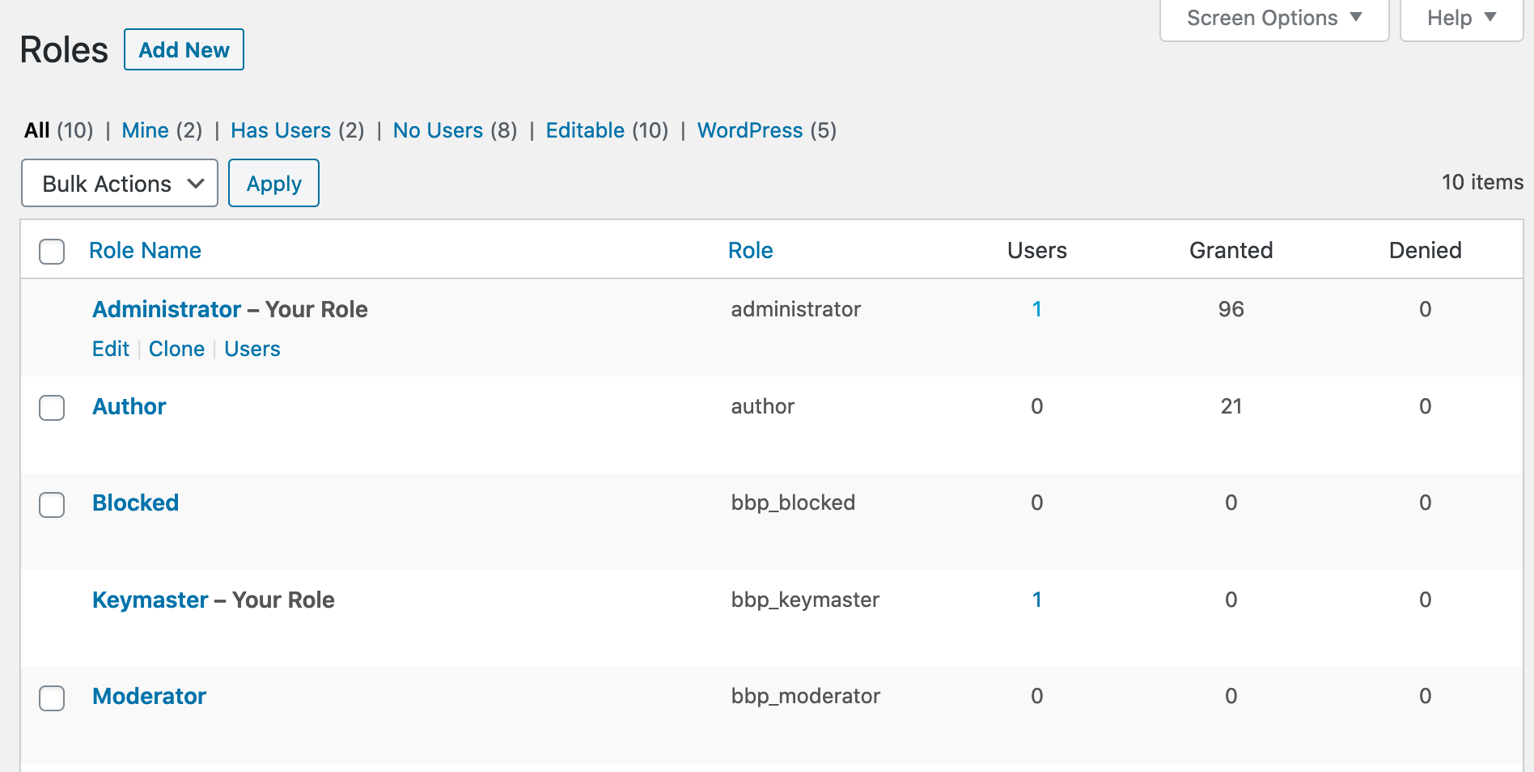Screen dimensions: 1534x772
Task: Apply the selected bulk action
Action: pos(273,183)
